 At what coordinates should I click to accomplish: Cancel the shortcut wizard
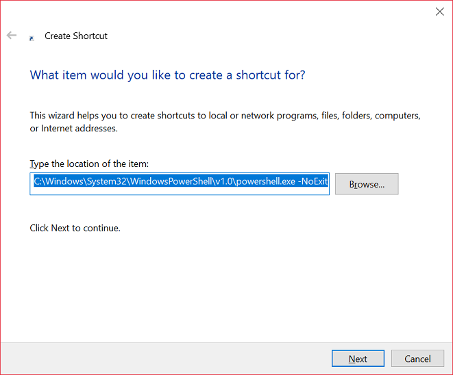[x=417, y=359]
